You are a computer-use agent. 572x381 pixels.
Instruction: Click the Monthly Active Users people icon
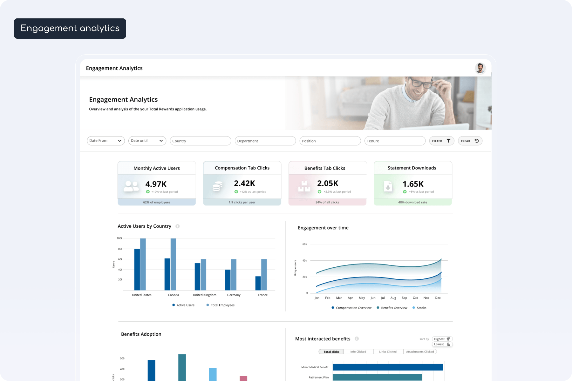131,186
